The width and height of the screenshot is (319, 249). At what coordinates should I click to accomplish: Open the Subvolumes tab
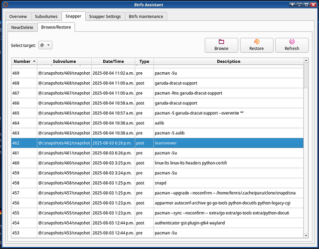click(46, 16)
